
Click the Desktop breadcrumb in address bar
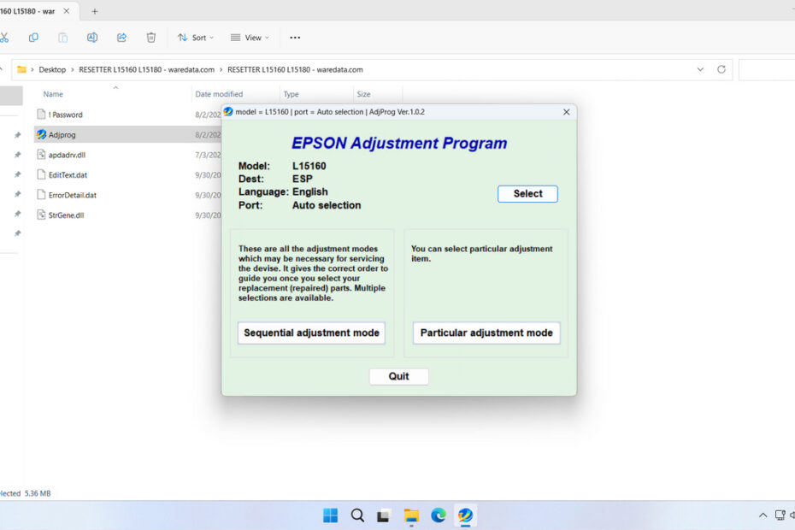pos(52,69)
